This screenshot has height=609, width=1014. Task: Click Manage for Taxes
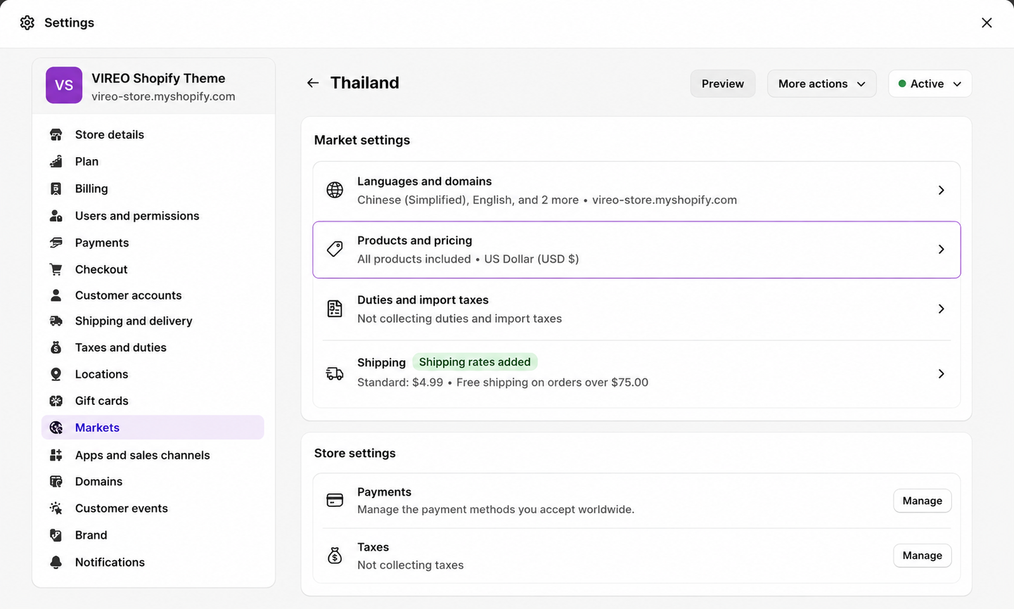point(922,556)
